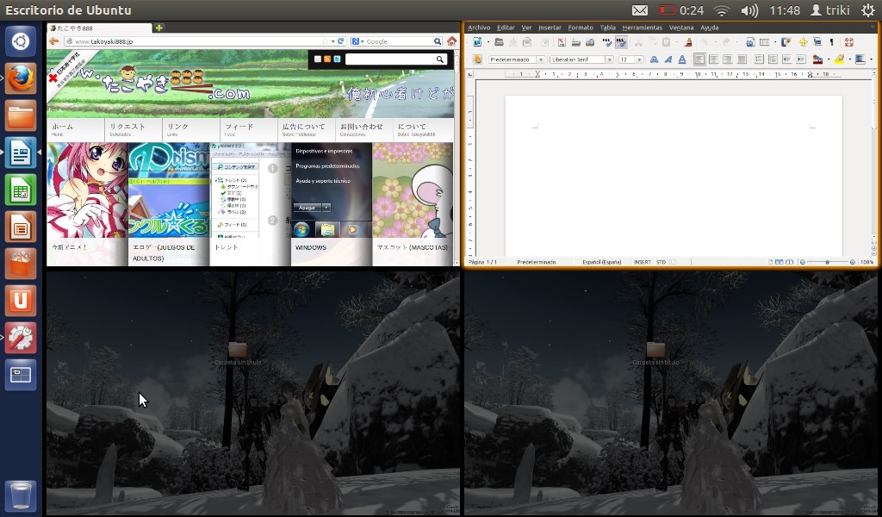Image resolution: width=882 pixels, height=517 pixels.
Task: Click the zoom slider handle in Writer status bar
Action: pos(827,262)
